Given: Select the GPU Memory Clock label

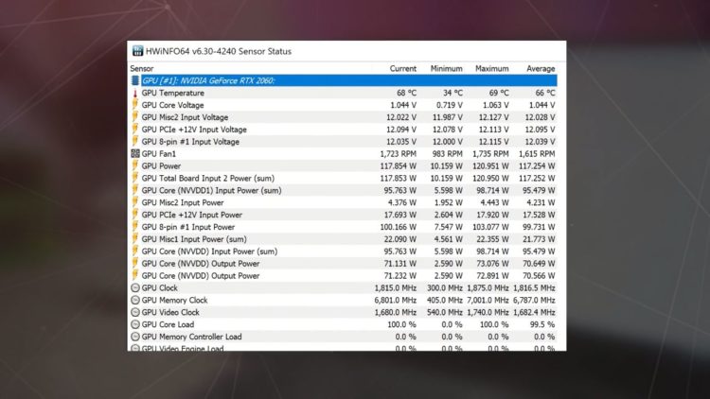Looking at the screenshot, I should point(174,300).
